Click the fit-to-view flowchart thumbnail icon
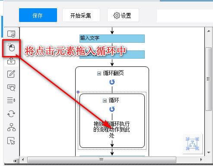This screenshot has height=166, width=213. [192, 144]
